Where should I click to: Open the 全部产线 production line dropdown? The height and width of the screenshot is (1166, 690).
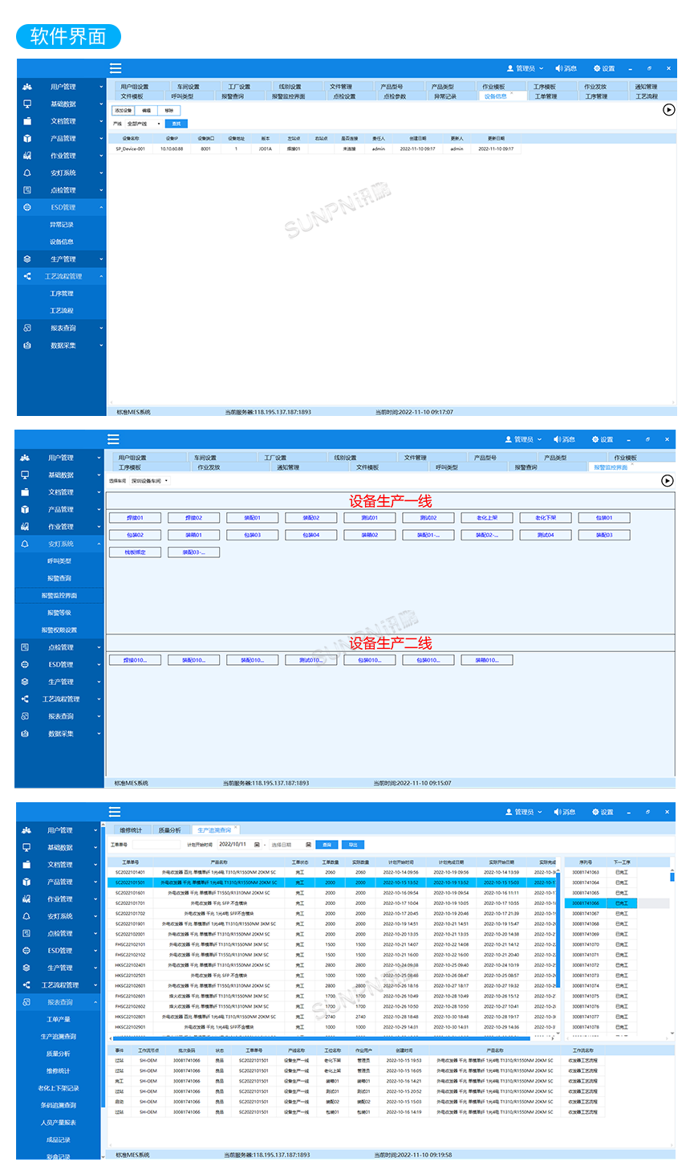coord(144,124)
